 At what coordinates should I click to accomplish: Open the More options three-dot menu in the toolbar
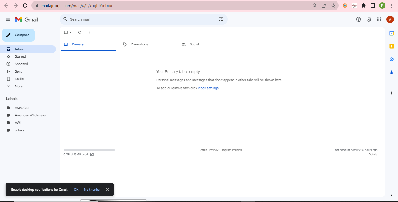89,32
